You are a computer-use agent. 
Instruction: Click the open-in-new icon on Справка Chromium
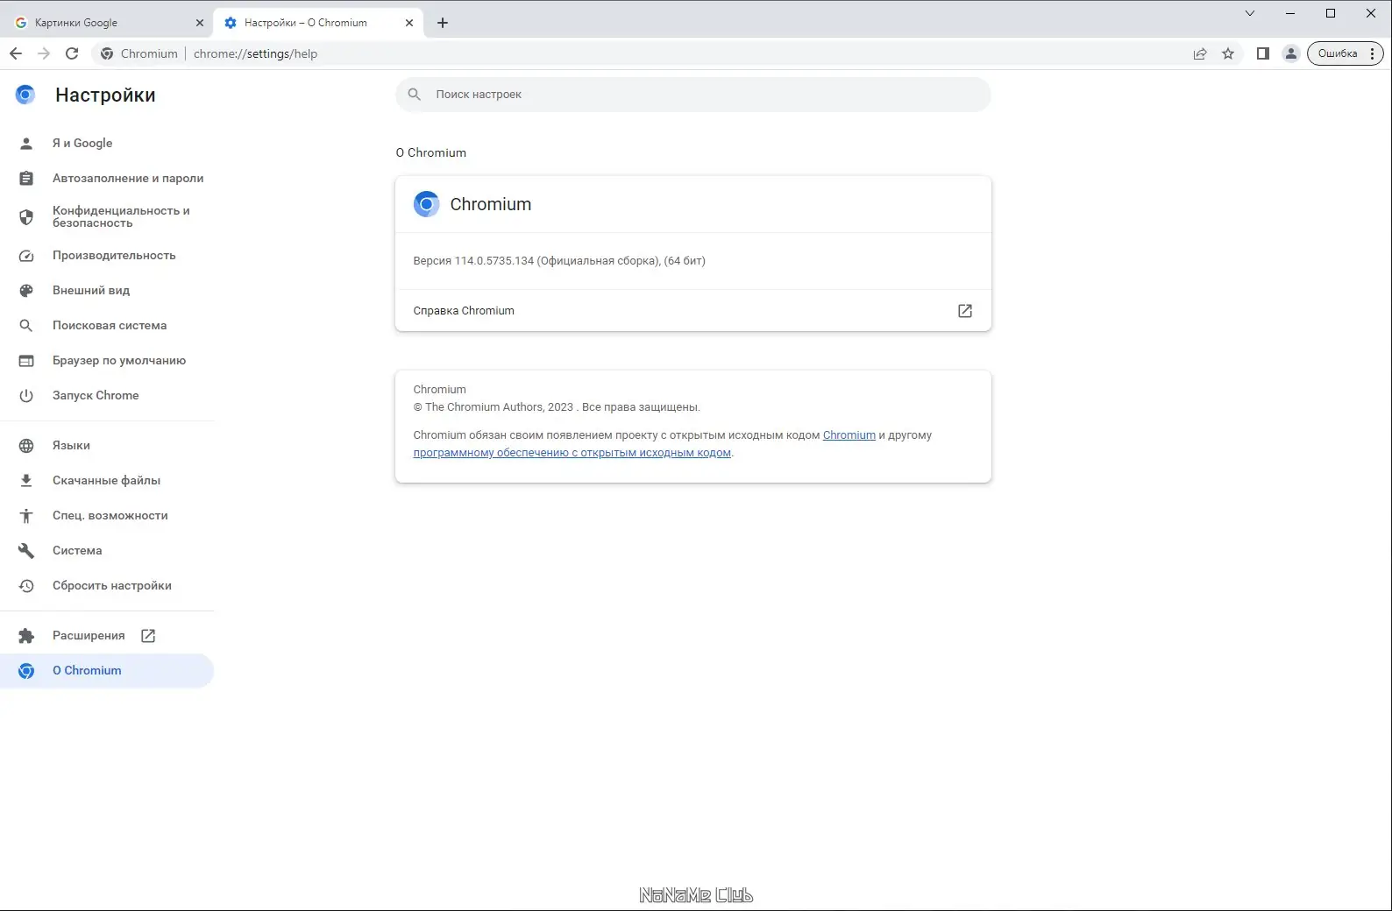pyautogui.click(x=965, y=311)
